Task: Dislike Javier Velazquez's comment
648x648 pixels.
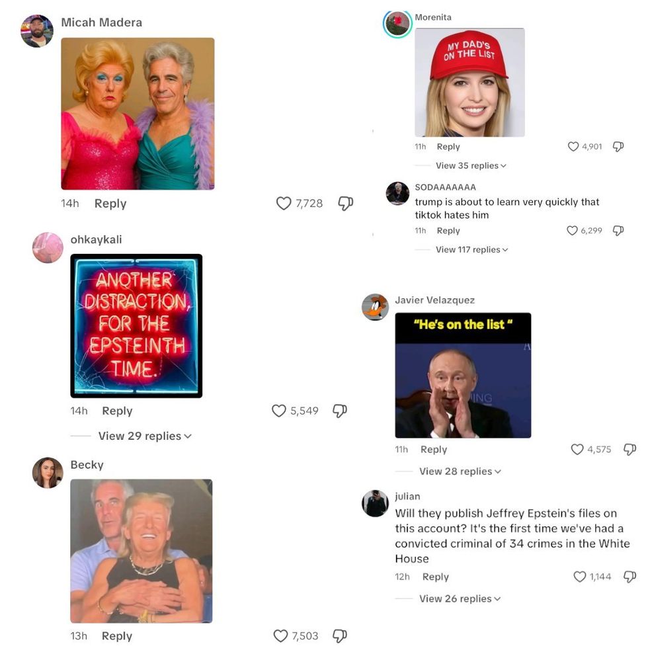Action: (x=629, y=449)
